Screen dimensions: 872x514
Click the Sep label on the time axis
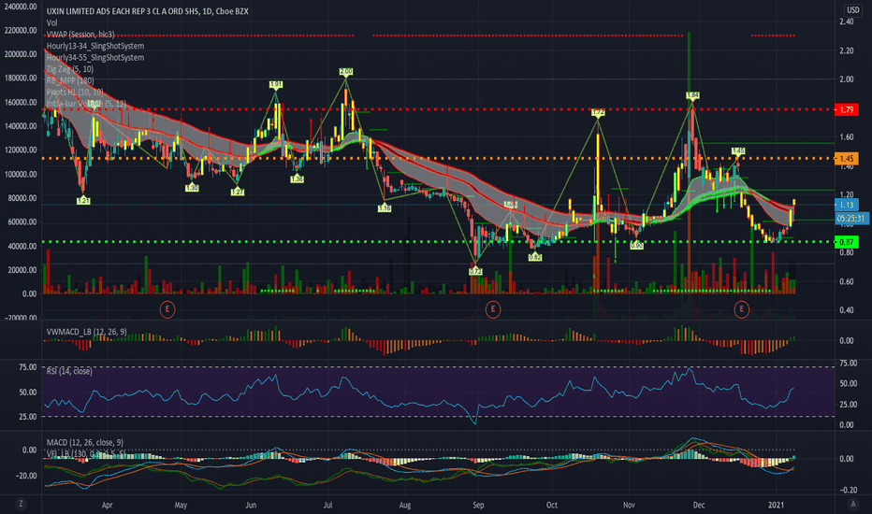point(478,505)
